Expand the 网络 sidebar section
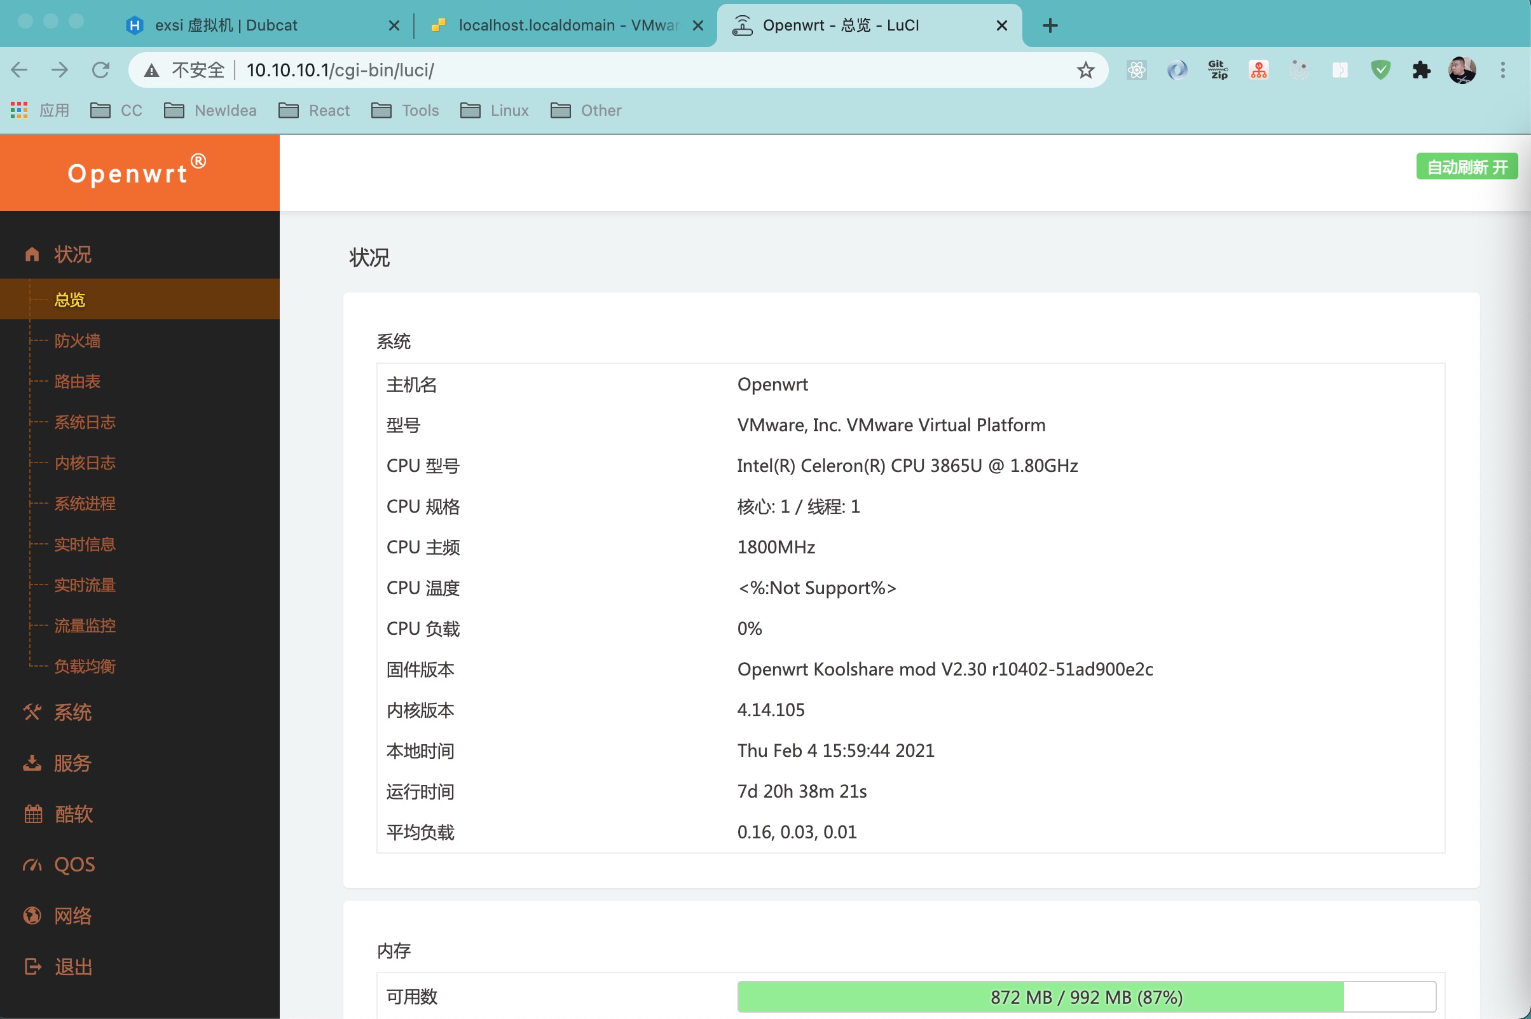The image size is (1531, 1019). point(140,915)
